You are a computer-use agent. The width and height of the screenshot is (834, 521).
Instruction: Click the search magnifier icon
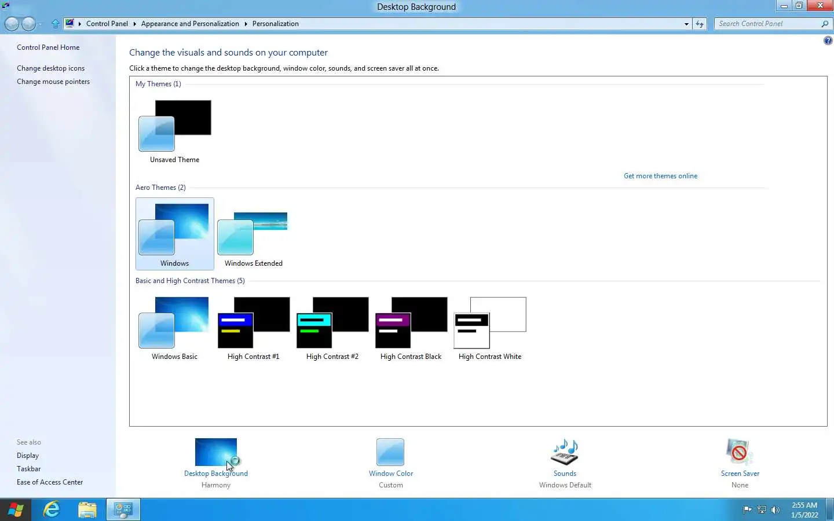825,24
